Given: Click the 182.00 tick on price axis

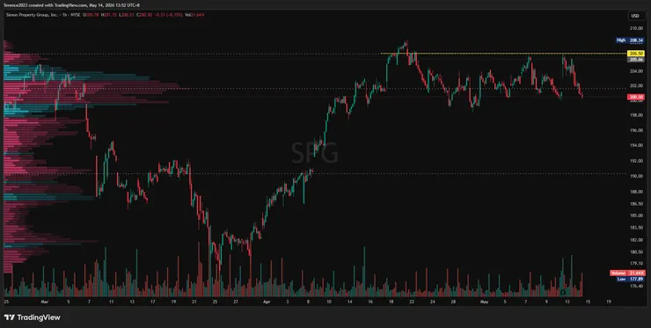Looking at the screenshot, I should pyautogui.click(x=636, y=240).
